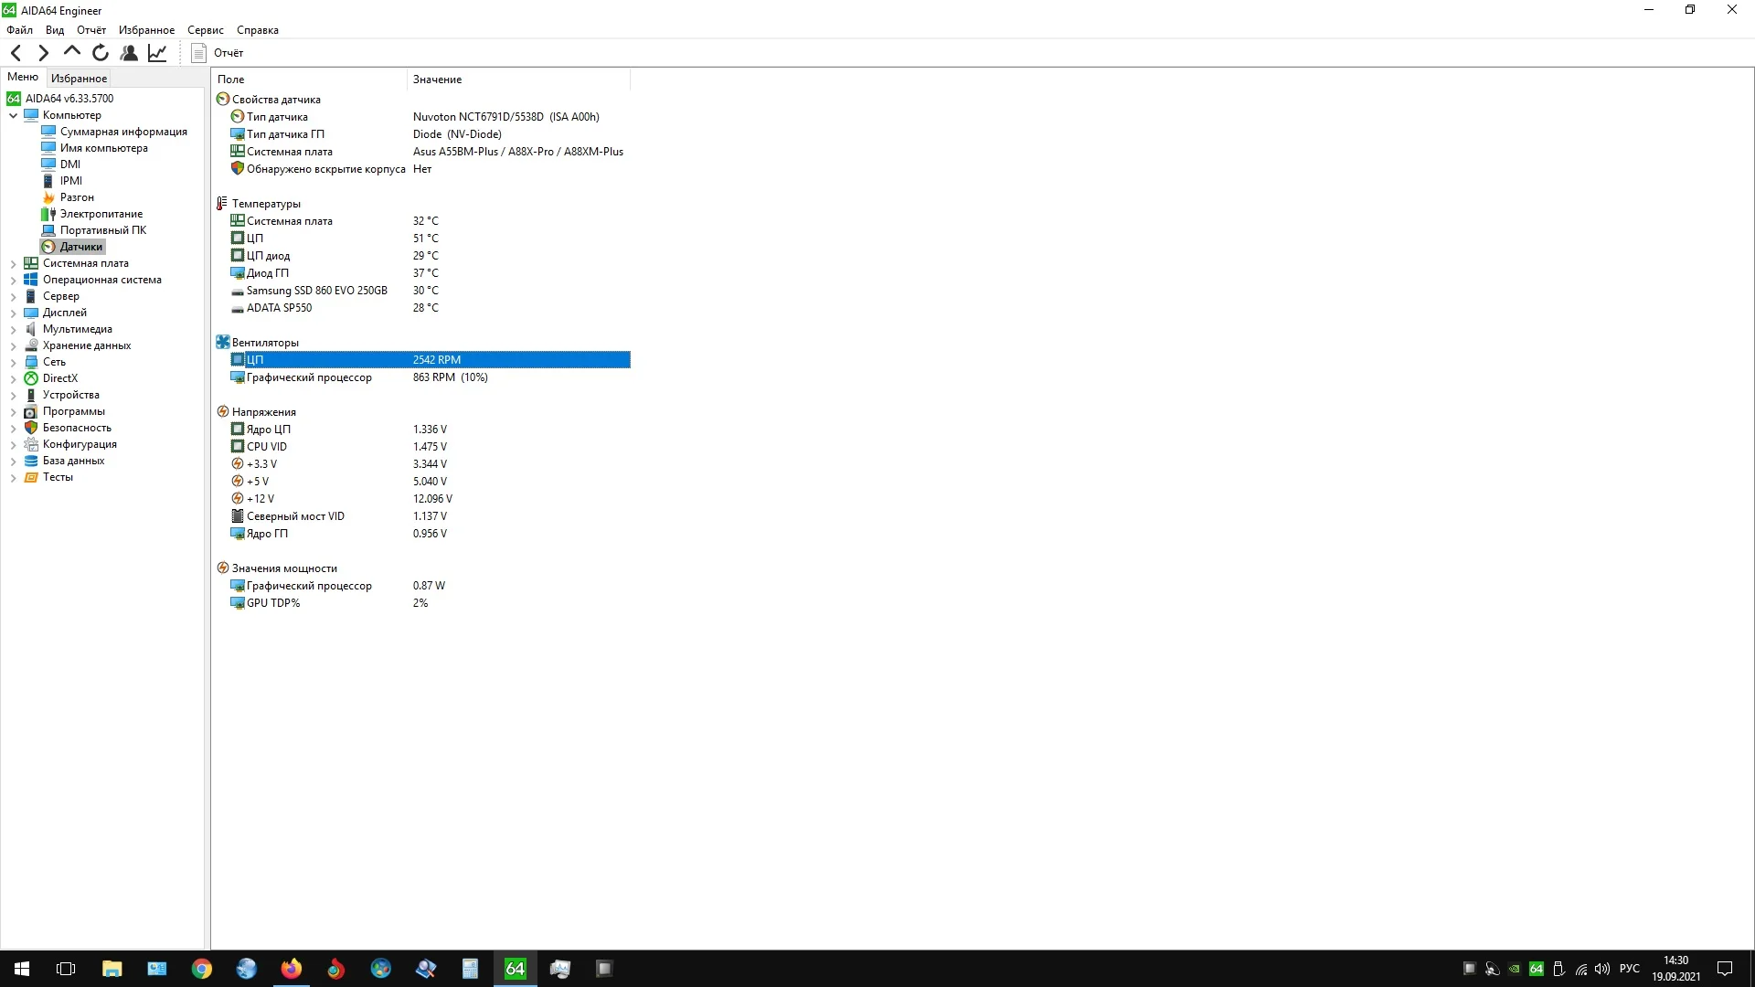Open the Сервис menu

[x=205, y=30]
